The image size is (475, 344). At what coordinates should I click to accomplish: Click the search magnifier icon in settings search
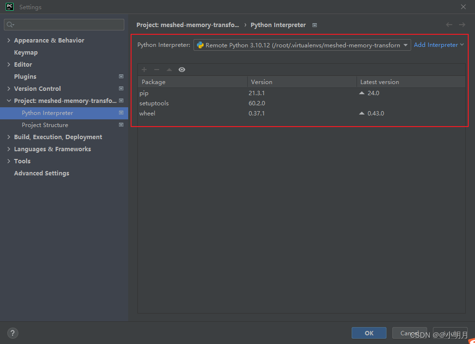(10, 25)
